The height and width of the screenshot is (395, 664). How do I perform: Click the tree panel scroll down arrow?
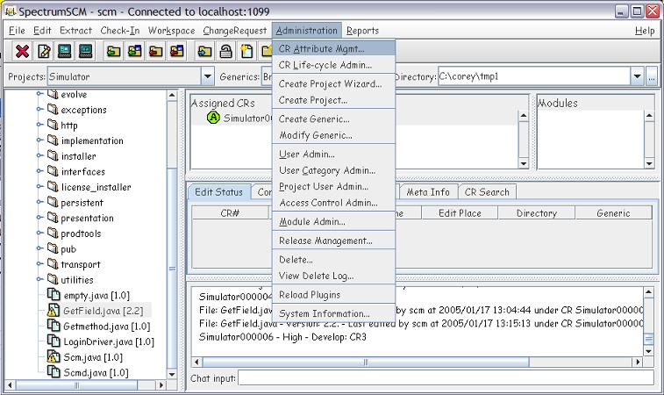coord(172,374)
